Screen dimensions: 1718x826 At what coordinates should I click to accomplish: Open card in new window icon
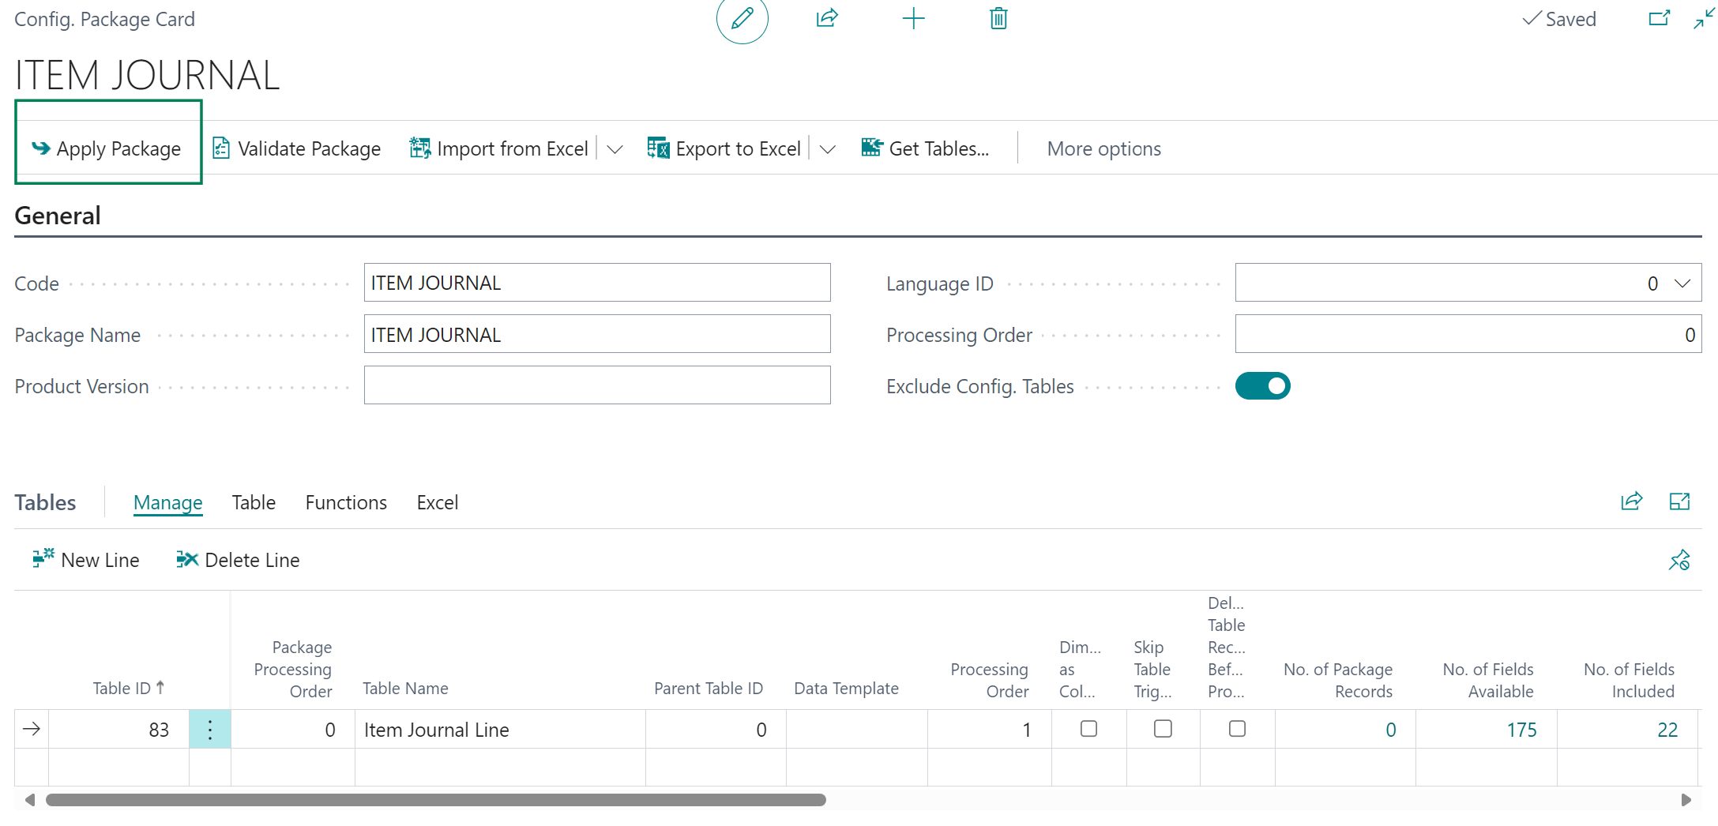[1660, 18]
